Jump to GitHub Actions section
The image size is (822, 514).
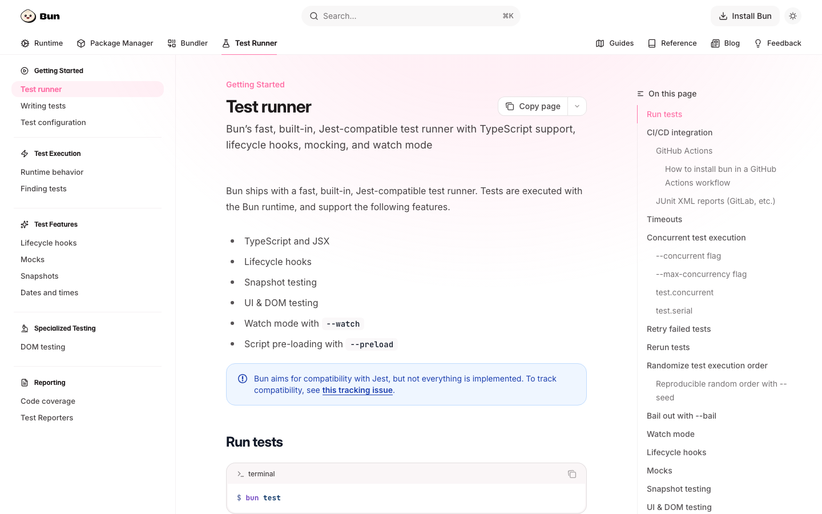click(x=684, y=151)
